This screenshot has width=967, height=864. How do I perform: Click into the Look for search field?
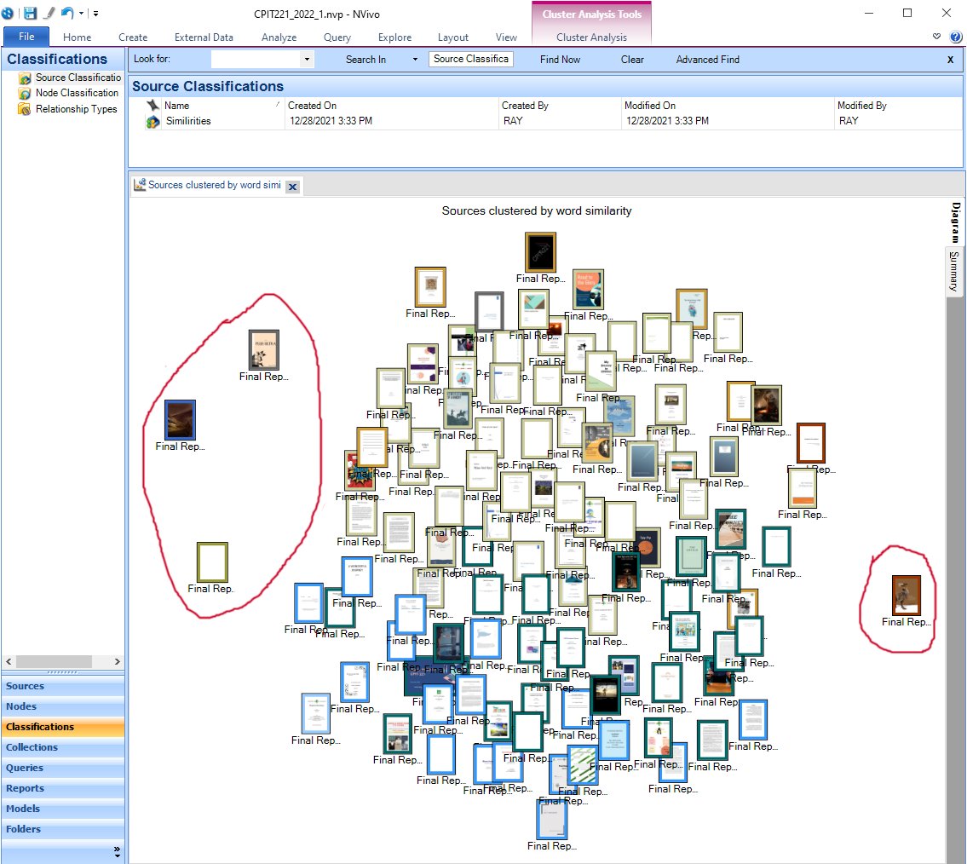click(x=256, y=59)
